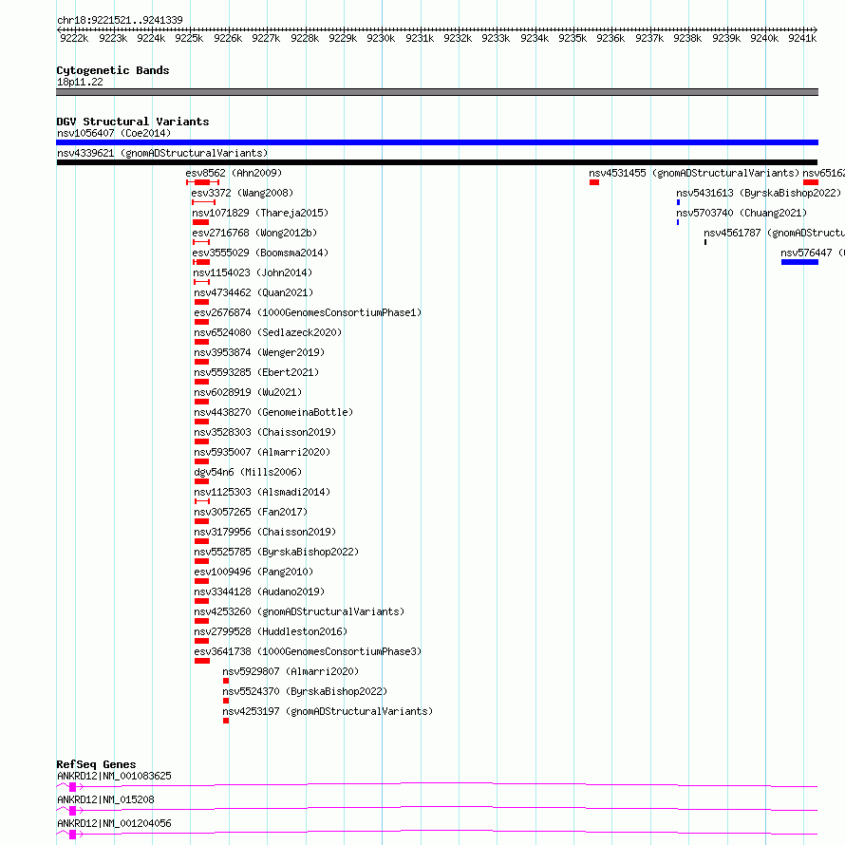Image resolution: width=845 pixels, height=845 pixels.
Task: Click the 9235k position on the ruler
Action: [x=573, y=38]
